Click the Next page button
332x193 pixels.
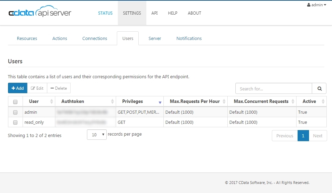point(317,136)
